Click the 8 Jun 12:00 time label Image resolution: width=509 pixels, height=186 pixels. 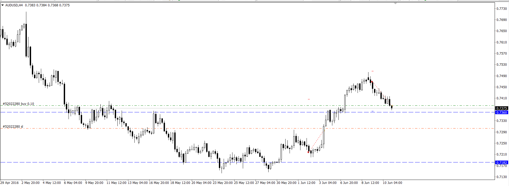click(370, 183)
